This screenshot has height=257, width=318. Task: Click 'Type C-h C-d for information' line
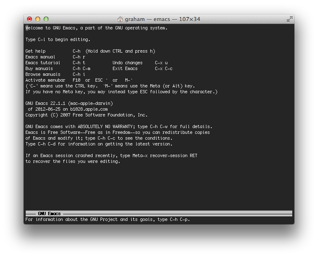pos(99,144)
